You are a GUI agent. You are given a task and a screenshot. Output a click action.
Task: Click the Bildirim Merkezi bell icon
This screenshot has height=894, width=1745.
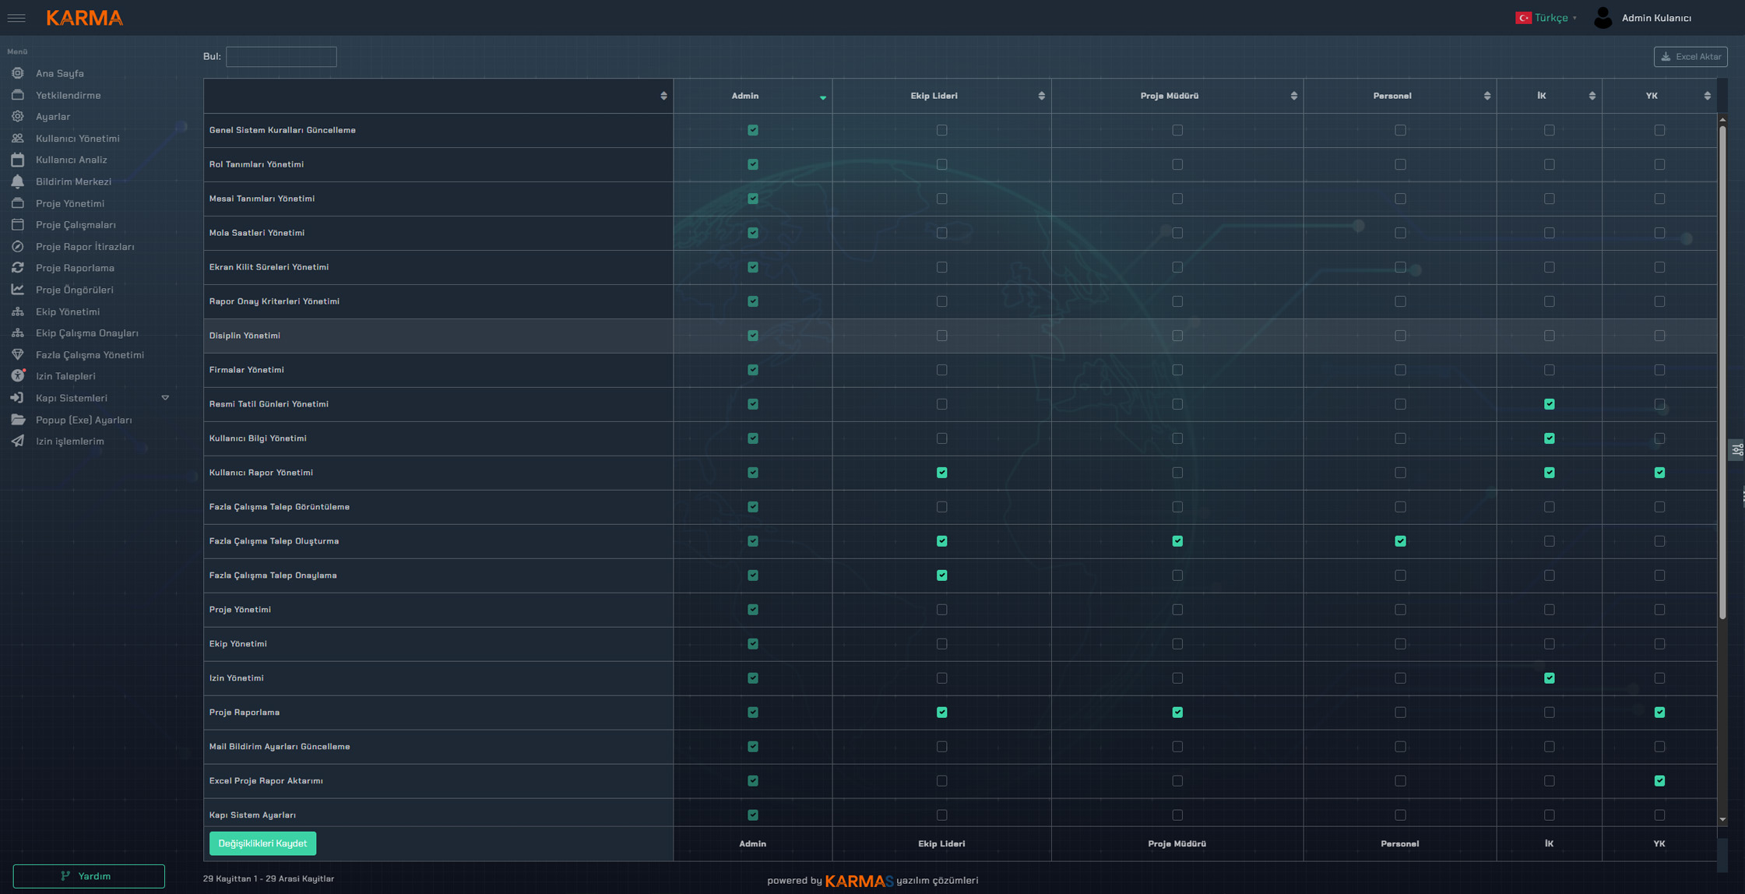click(17, 181)
